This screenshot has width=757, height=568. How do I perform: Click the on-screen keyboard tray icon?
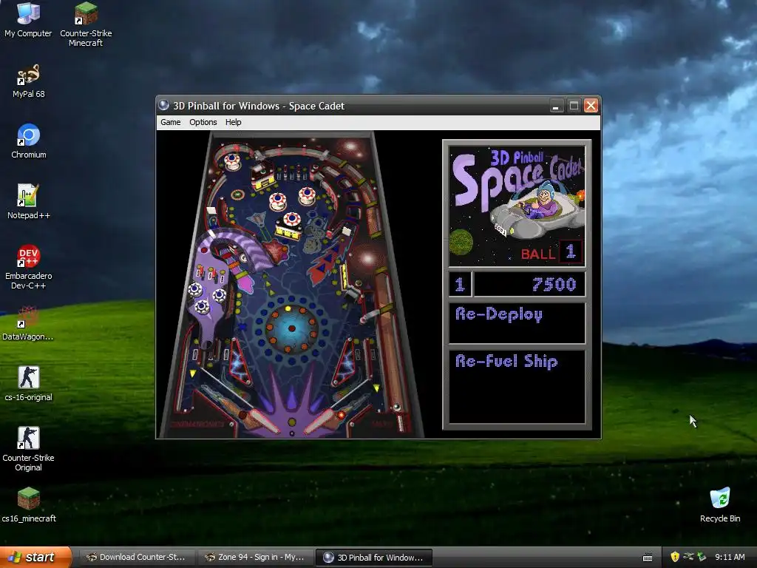pyautogui.click(x=648, y=558)
